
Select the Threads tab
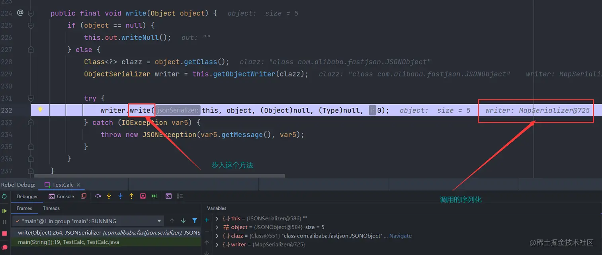point(51,208)
